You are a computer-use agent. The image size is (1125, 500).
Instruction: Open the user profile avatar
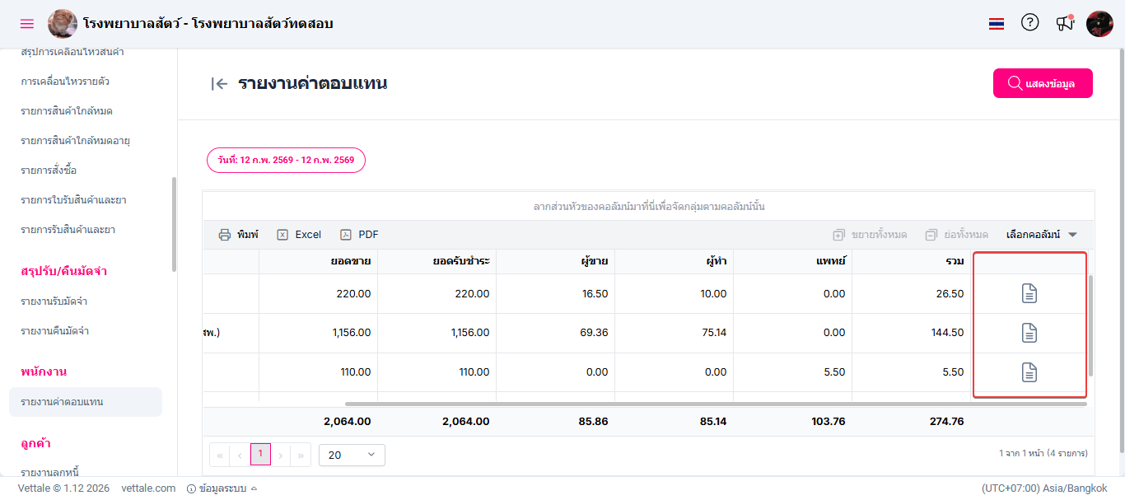point(1099,24)
